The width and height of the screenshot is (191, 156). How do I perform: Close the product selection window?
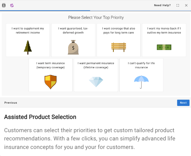pos(186,5)
